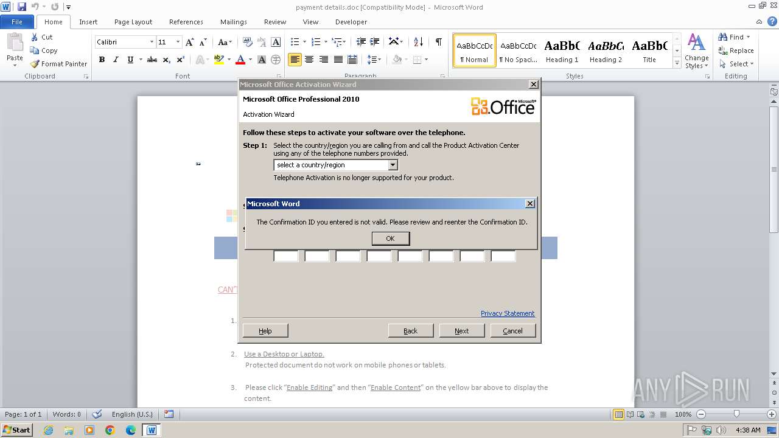The height and width of the screenshot is (438, 779).
Task: Expand the Styles gallery More arrow
Action: tap(677, 63)
